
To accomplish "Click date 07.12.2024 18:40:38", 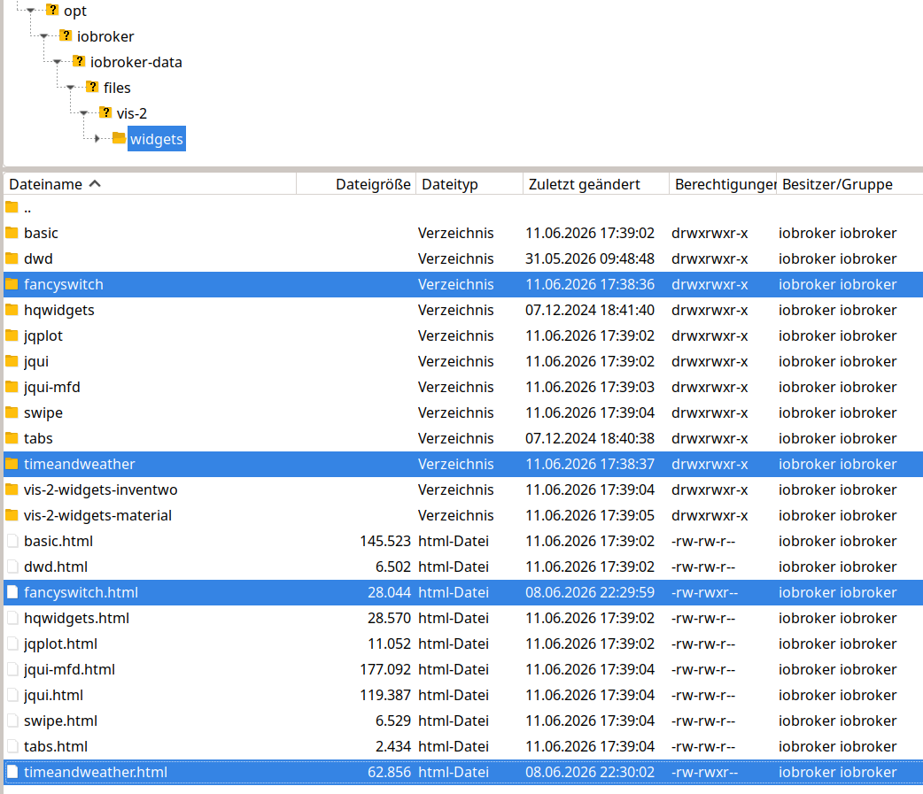I will [x=590, y=439].
